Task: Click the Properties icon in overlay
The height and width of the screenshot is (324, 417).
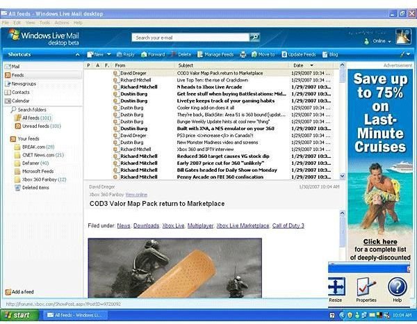Action: (366, 290)
